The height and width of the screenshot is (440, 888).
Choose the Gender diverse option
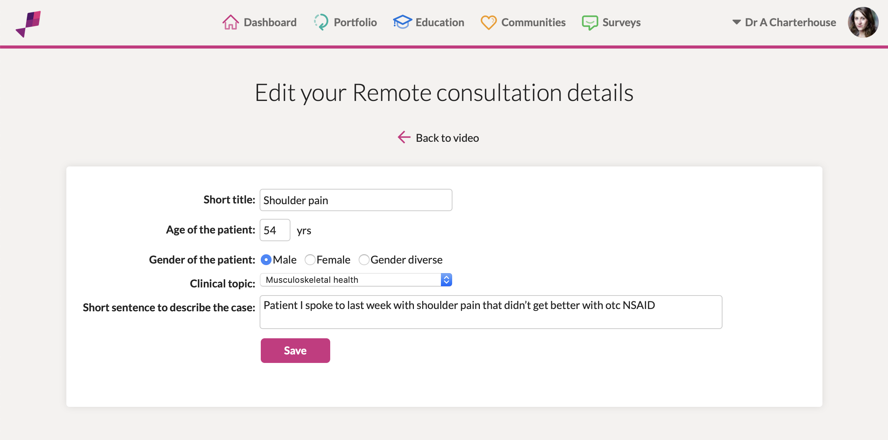pos(364,260)
